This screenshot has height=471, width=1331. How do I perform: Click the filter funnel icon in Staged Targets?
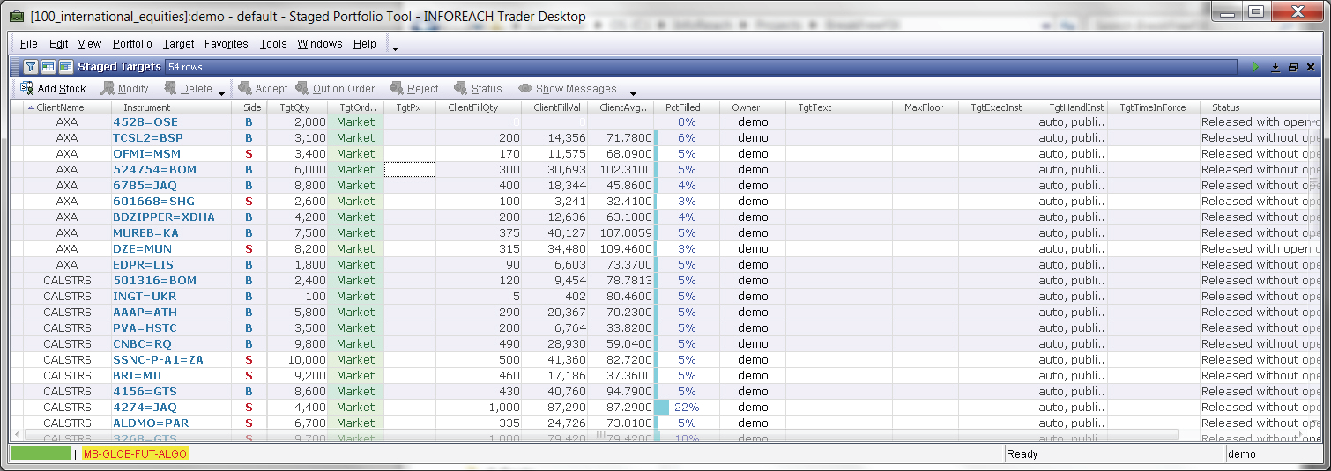coord(30,67)
